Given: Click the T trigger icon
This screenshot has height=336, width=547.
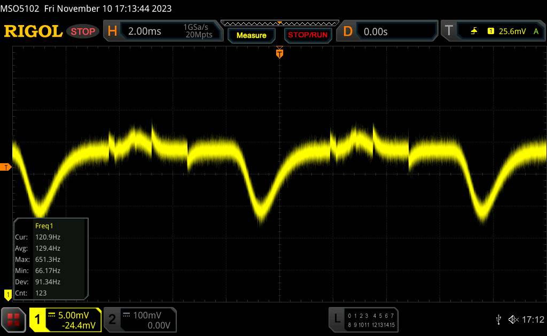Looking at the screenshot, I should click(x=449, y=30).
